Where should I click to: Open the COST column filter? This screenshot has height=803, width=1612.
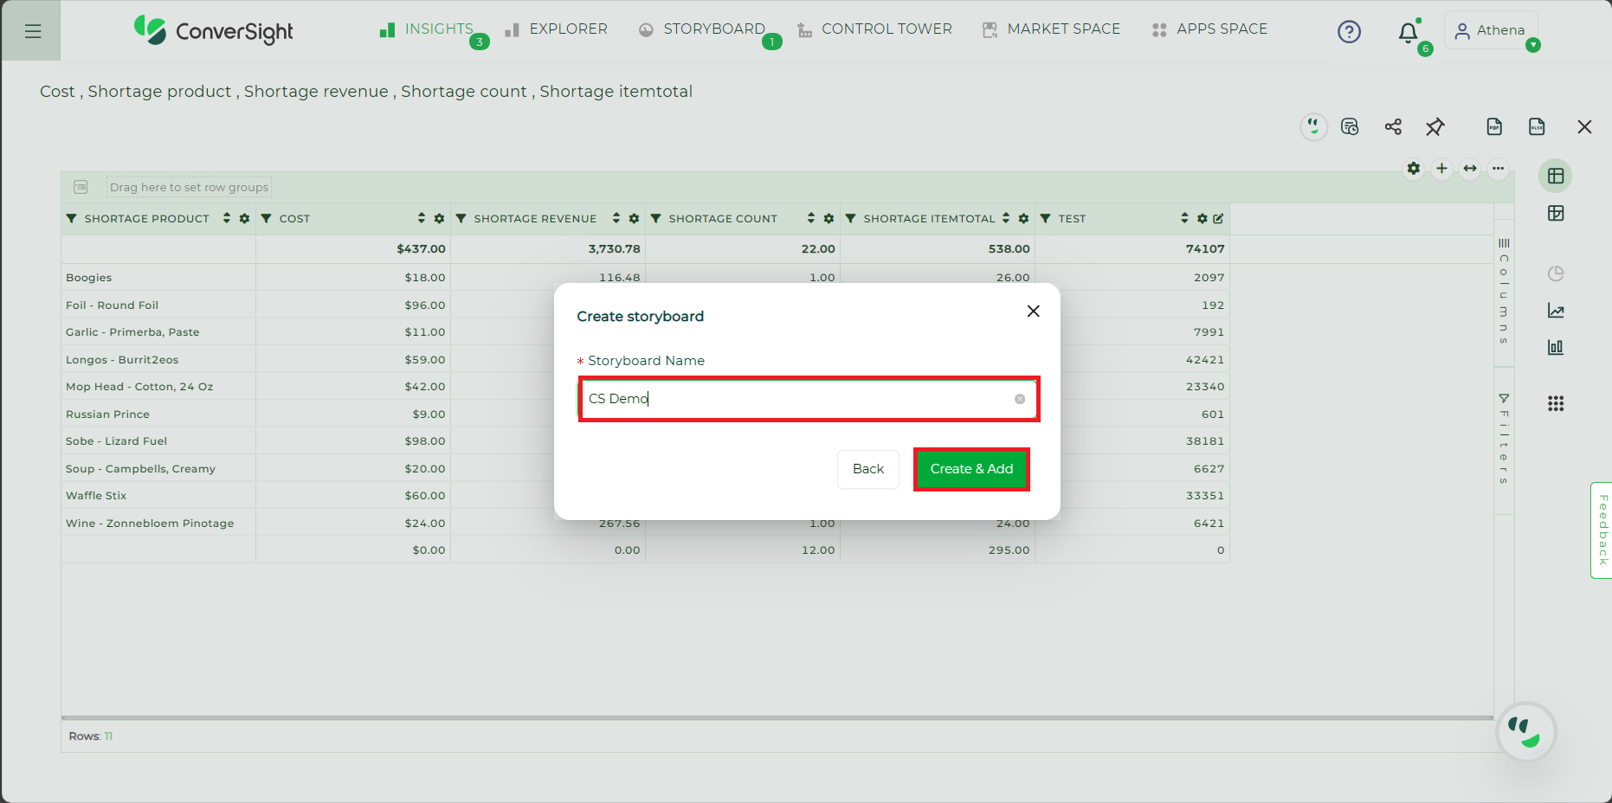[267, 219]
